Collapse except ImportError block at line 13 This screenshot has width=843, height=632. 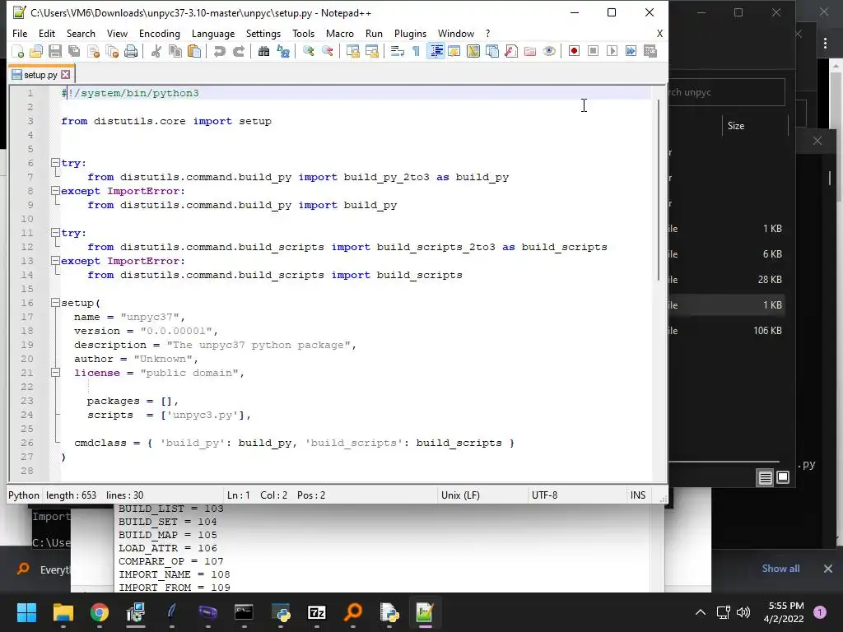click(55, 260)
